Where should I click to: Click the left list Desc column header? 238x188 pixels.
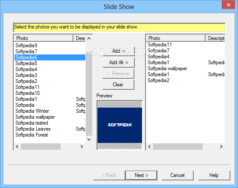pos(79,38)
